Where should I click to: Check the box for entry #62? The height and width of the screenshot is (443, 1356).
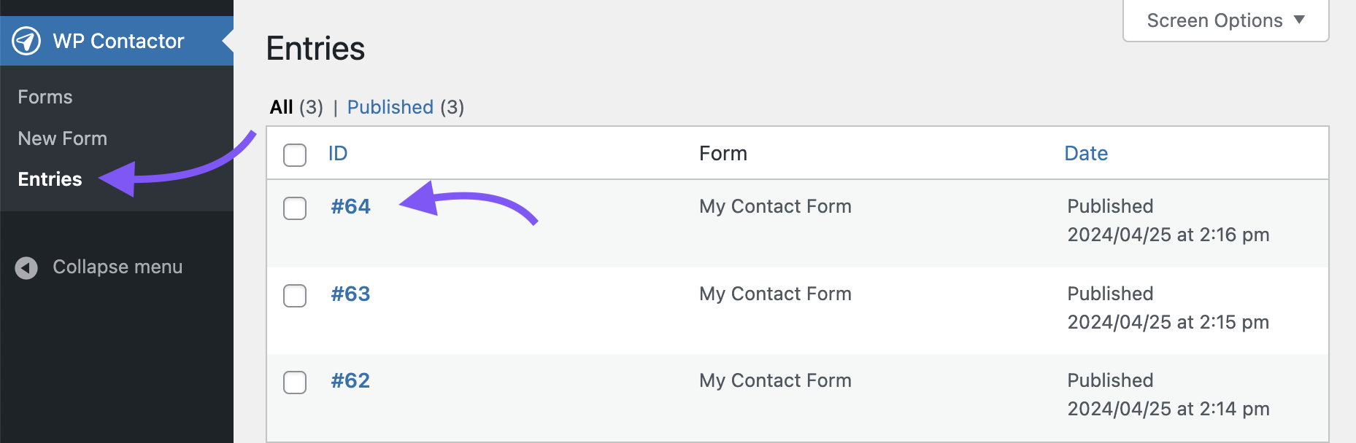click(295, 382)
